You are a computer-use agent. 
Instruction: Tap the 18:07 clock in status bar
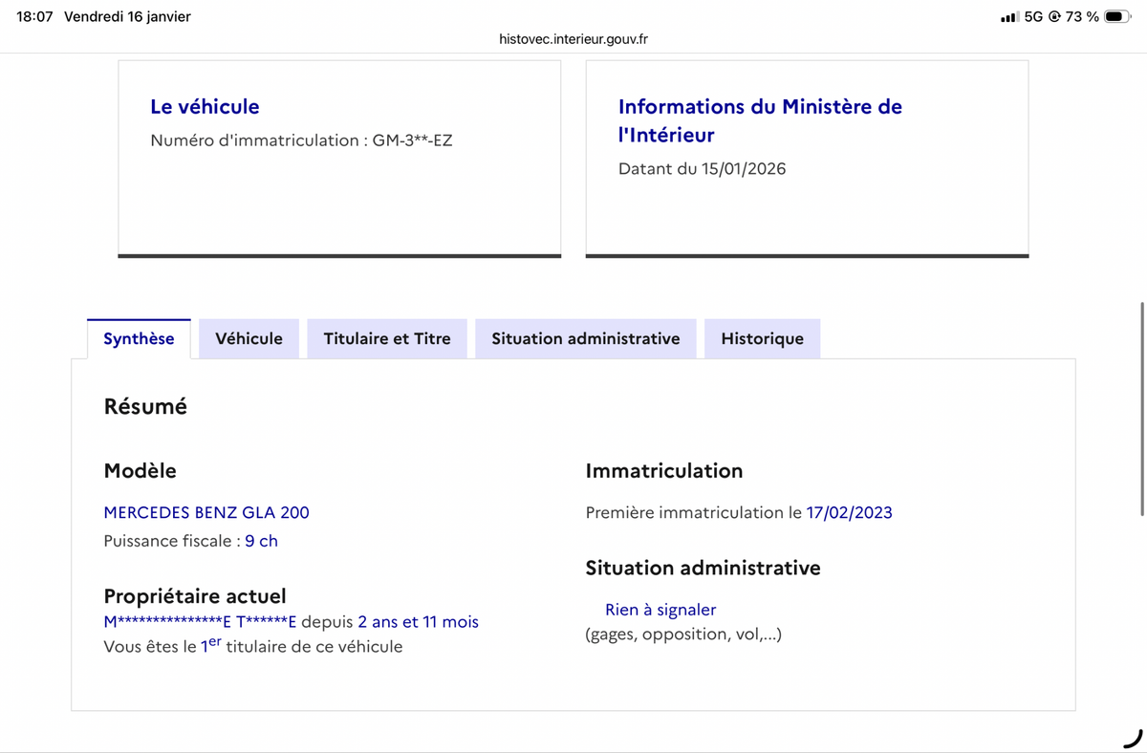click(34, 16)
